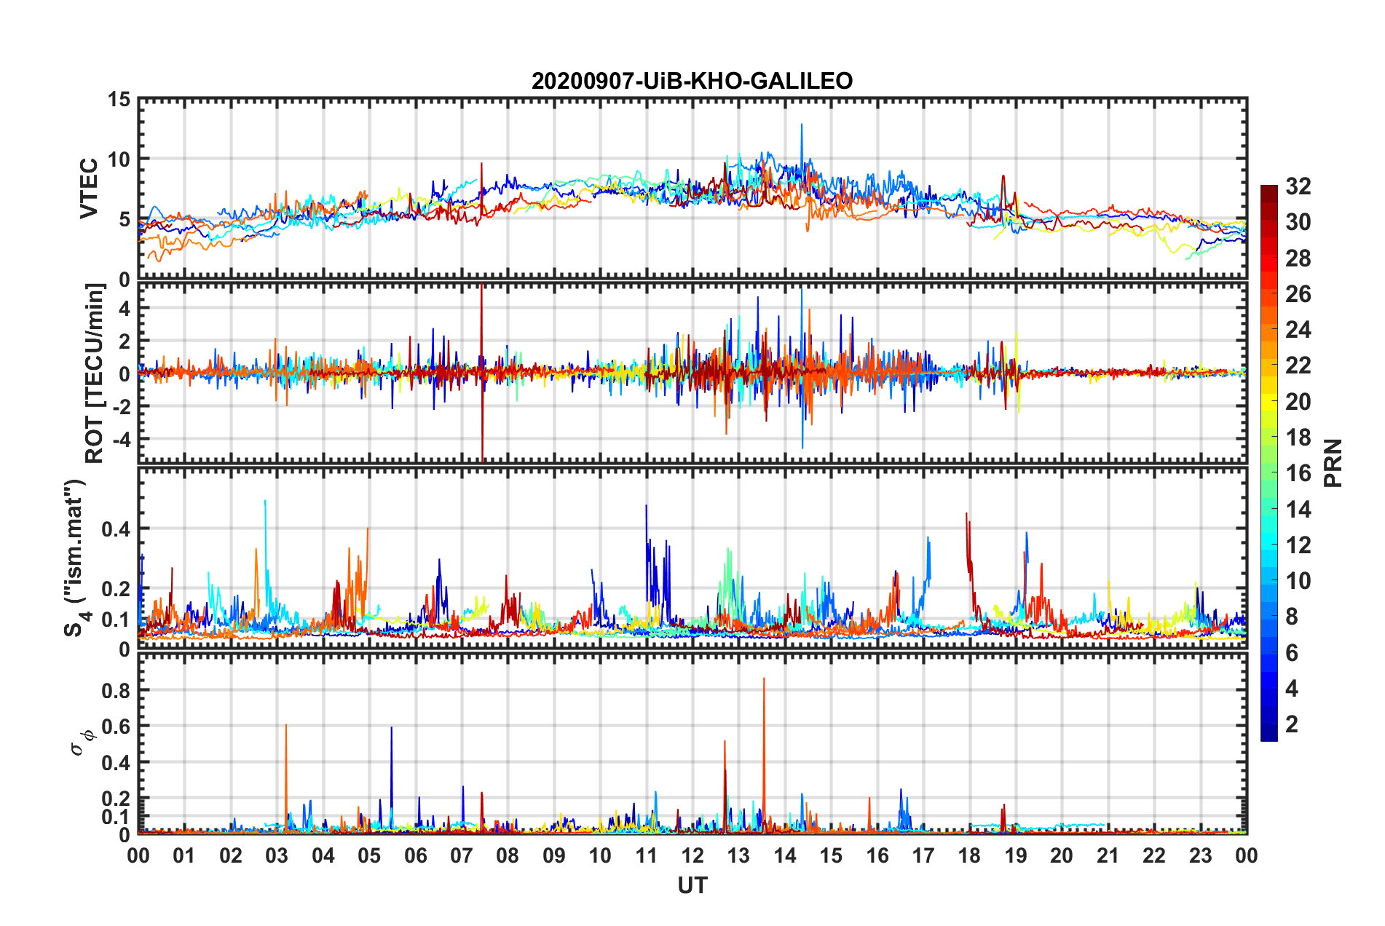Click the S4 ("ism.mat") axis label
Viewport: 1385px width, 926px height.
[x=76, y=558]
